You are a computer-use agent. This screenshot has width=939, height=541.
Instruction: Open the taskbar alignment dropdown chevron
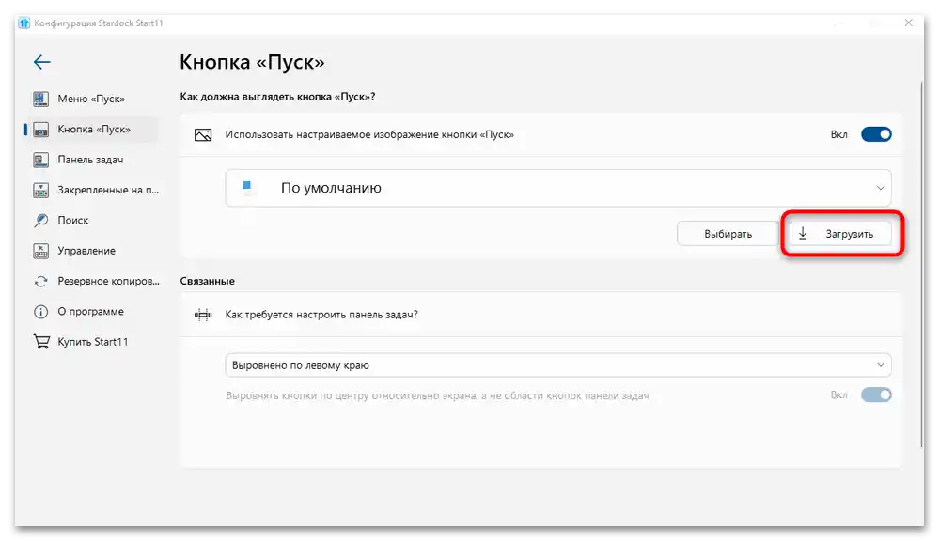(x=881, y=364)
